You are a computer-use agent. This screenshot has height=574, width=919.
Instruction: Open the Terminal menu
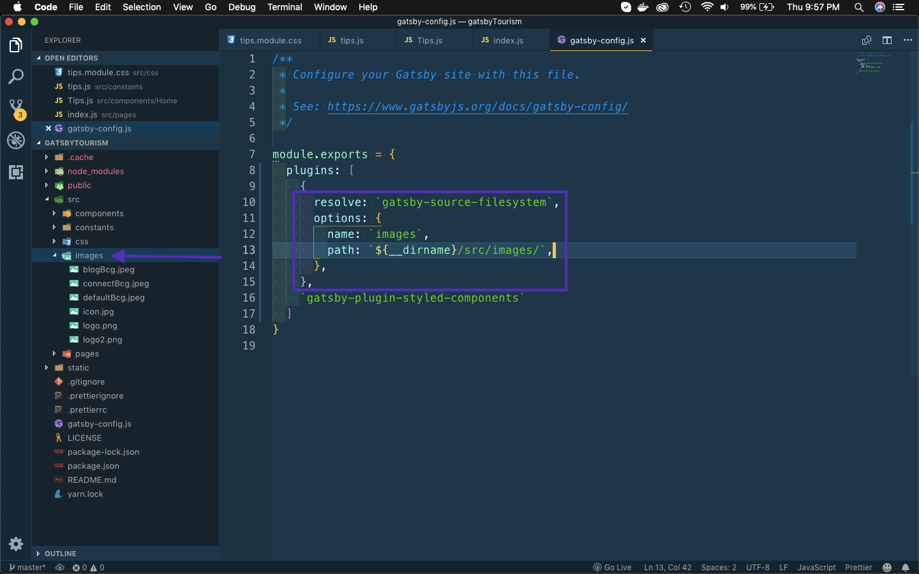pyautogui.click(x=285, y=7)
